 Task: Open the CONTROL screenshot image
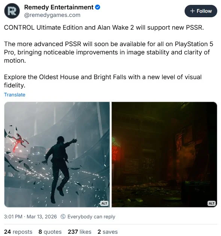57,155
